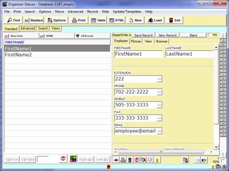
Task: Switch to the Browser tab
Action: coord(162,41)
